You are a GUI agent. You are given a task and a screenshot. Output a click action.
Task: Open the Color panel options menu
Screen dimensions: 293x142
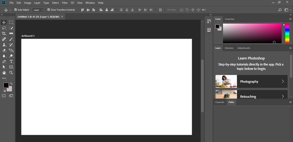click(x=290, y=19)
